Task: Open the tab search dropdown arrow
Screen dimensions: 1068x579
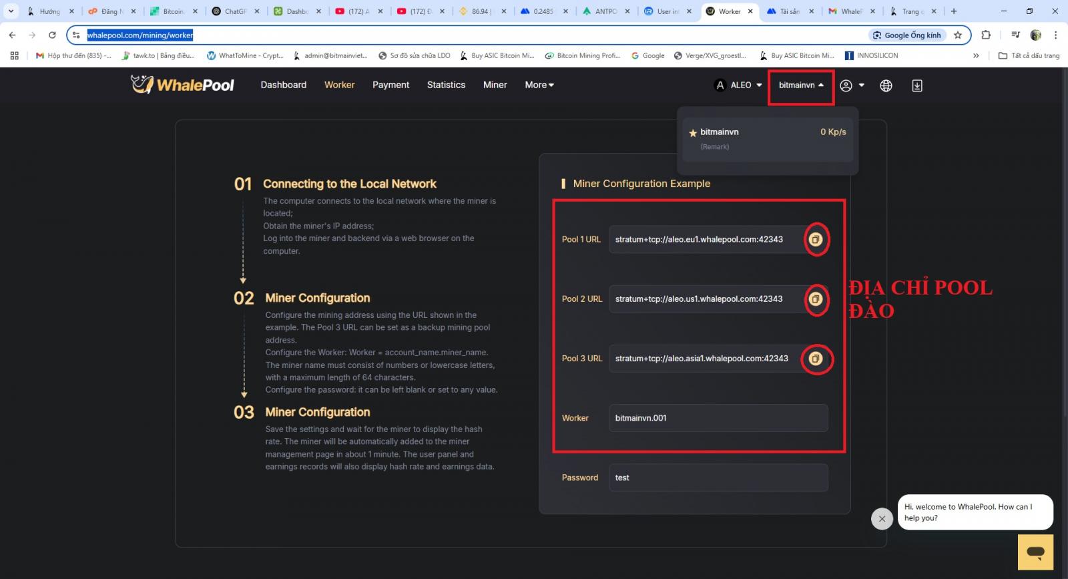Action: point(11,11)
